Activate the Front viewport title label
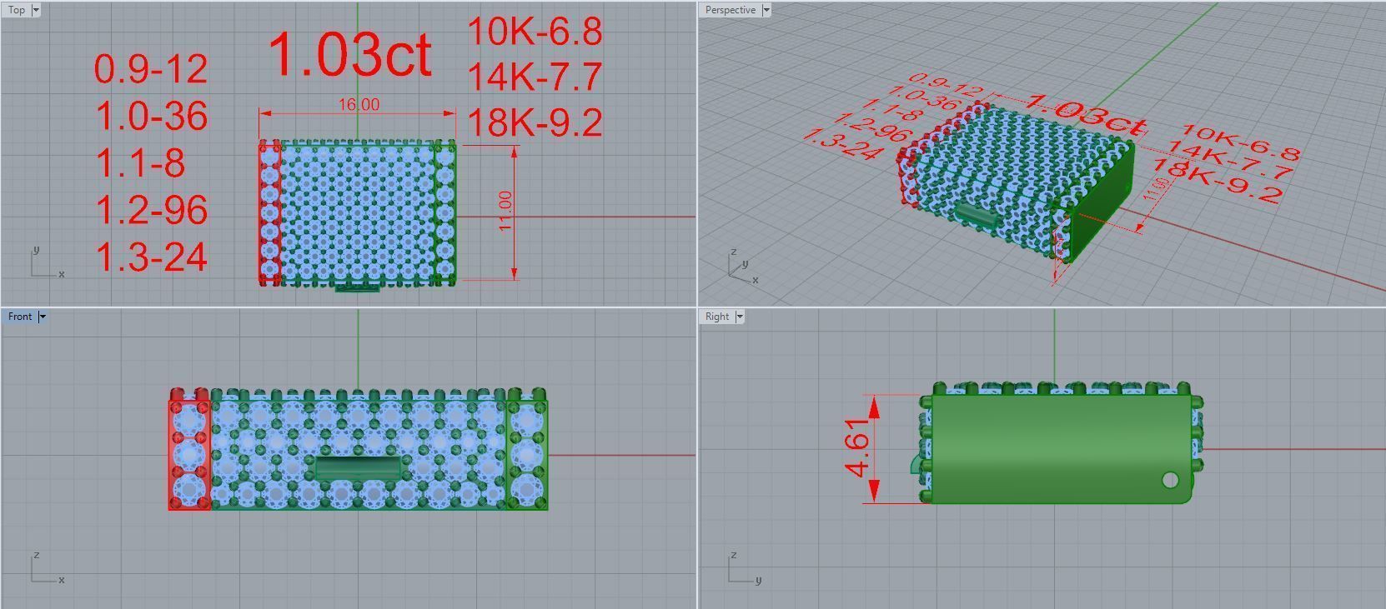 click(x=20, y=317)
